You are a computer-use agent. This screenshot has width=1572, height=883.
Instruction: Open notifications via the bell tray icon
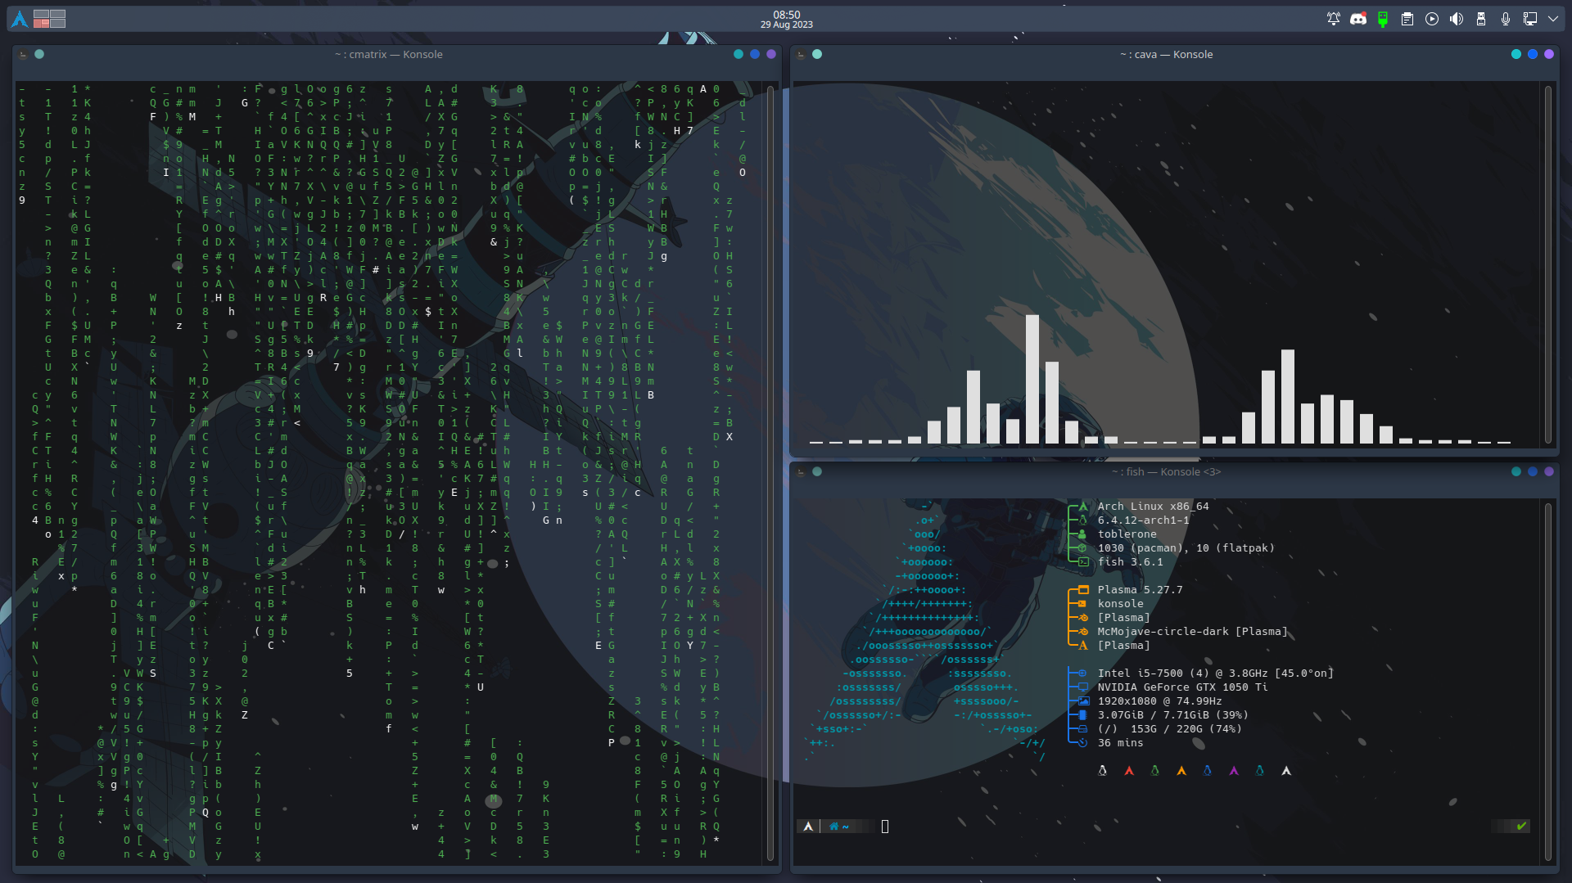tap(1334, 18)
